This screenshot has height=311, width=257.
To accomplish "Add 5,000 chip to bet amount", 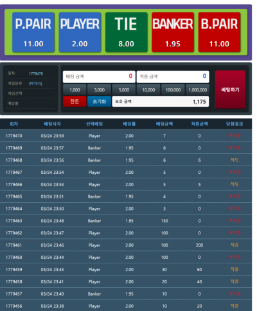I will pos(124,90).
